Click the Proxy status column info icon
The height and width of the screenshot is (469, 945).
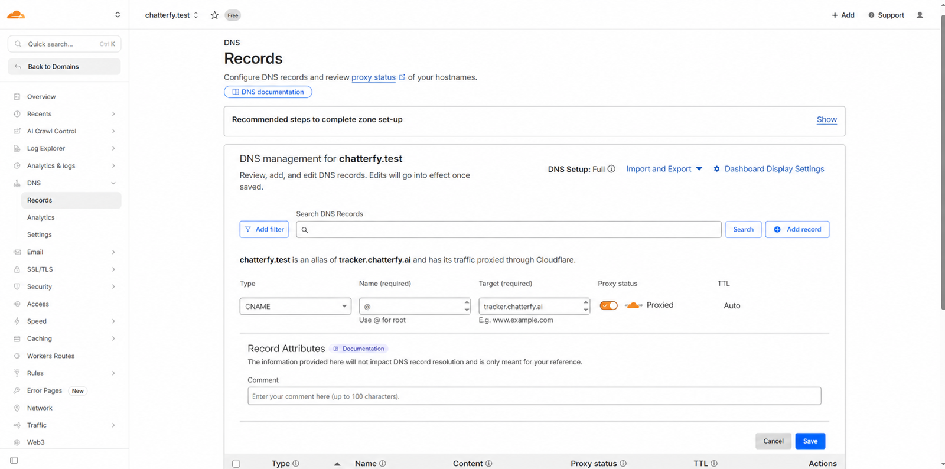coord(623,464)
